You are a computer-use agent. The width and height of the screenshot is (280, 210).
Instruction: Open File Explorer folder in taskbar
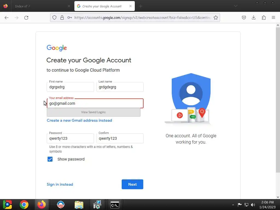79,205
